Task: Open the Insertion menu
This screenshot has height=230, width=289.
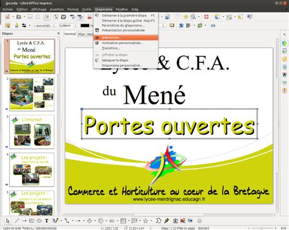Action: 57,9
